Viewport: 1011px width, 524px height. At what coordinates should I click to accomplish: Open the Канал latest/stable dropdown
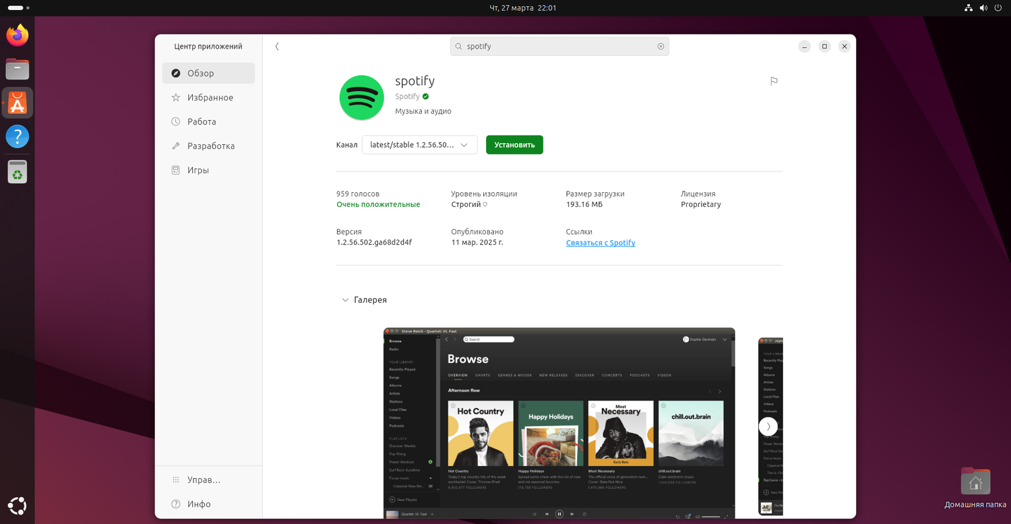click(419, 145)
